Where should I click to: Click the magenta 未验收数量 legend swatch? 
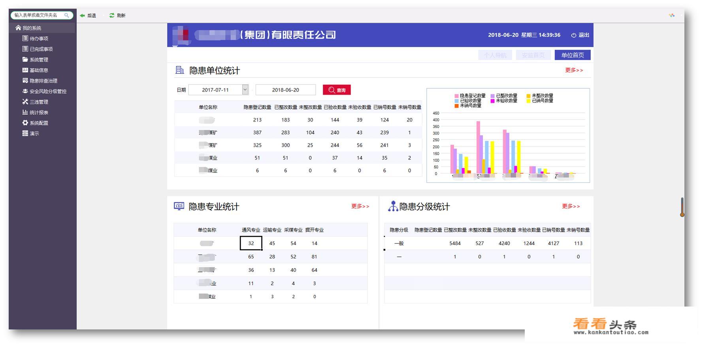pyautogui.click(x=493, y=101)
